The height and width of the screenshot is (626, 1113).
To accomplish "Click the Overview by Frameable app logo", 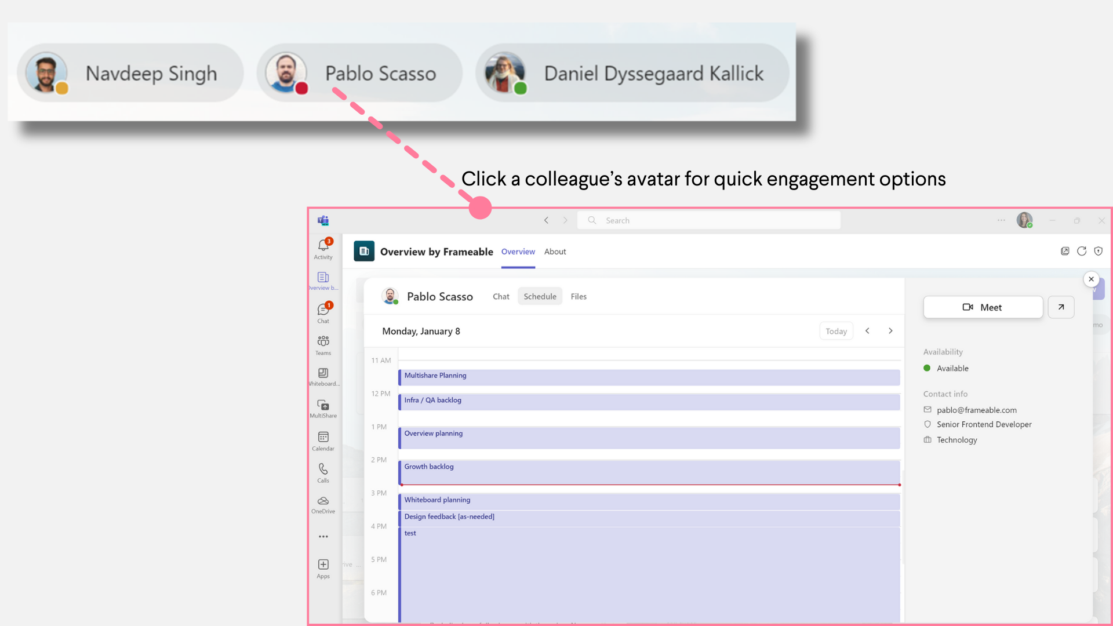I will pos(364,251).
